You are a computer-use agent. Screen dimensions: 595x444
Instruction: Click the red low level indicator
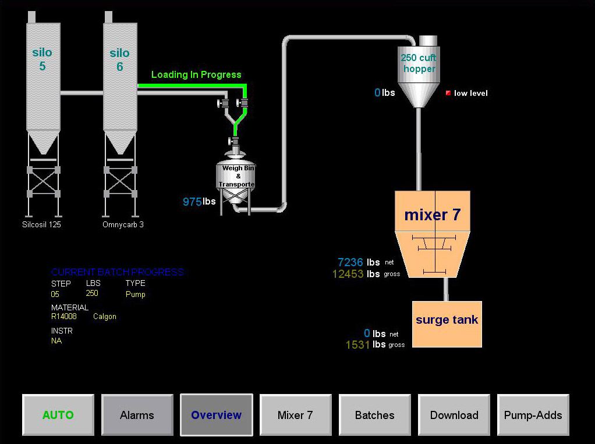[x=448, y=93]
